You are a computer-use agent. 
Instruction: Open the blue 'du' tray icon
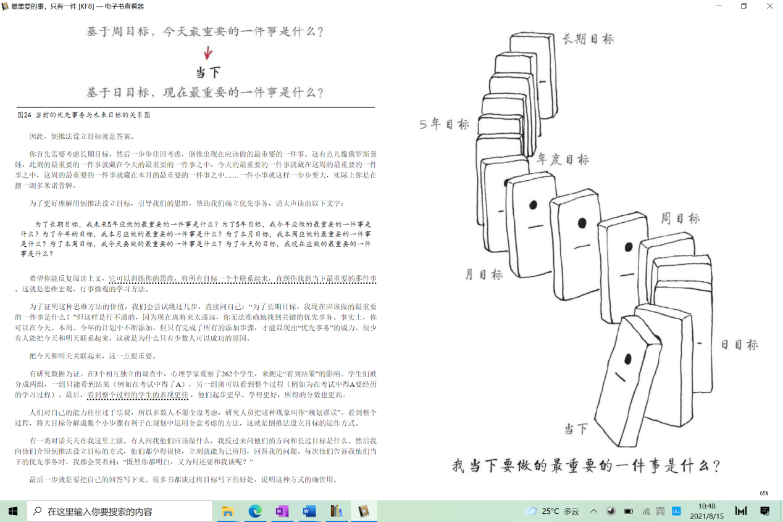pyautogui.click(x=676, y=511)
